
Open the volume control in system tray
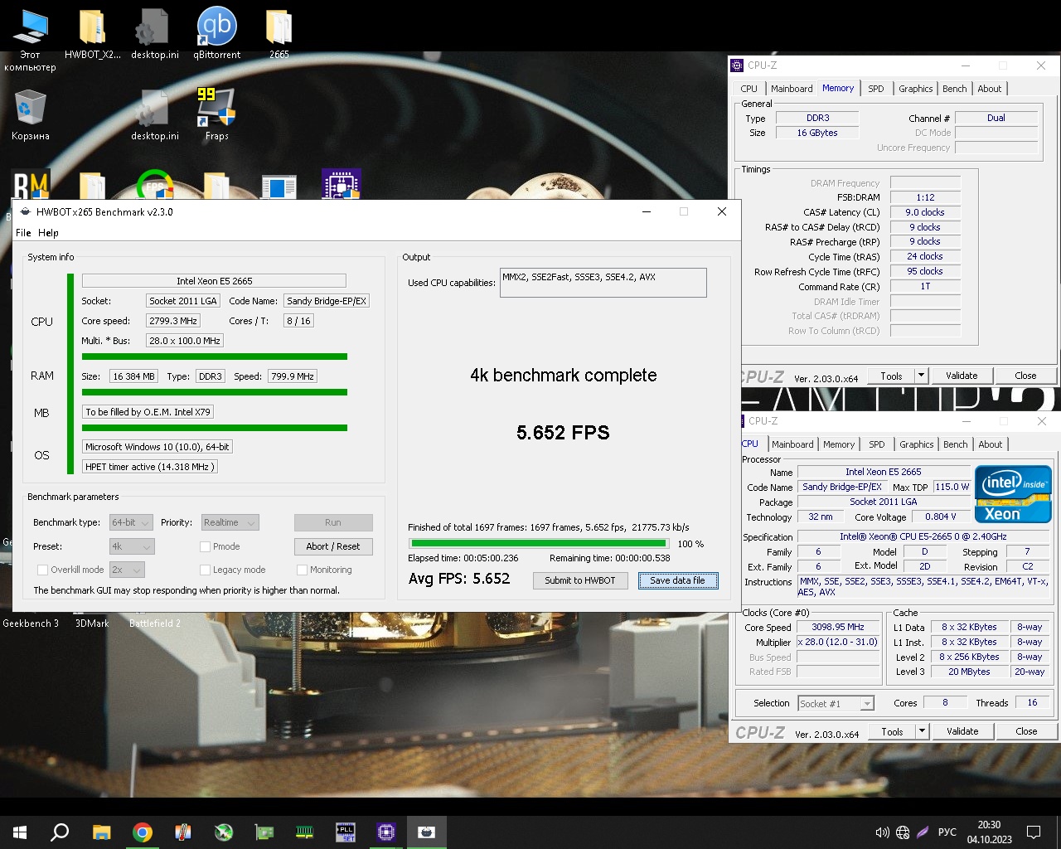click(x=882, y=832)
